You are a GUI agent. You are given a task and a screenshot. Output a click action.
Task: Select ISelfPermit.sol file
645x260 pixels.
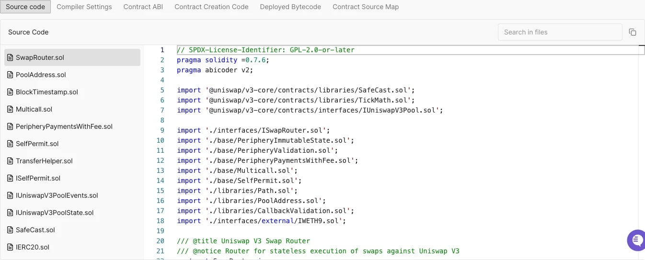(x=72, y=178)
